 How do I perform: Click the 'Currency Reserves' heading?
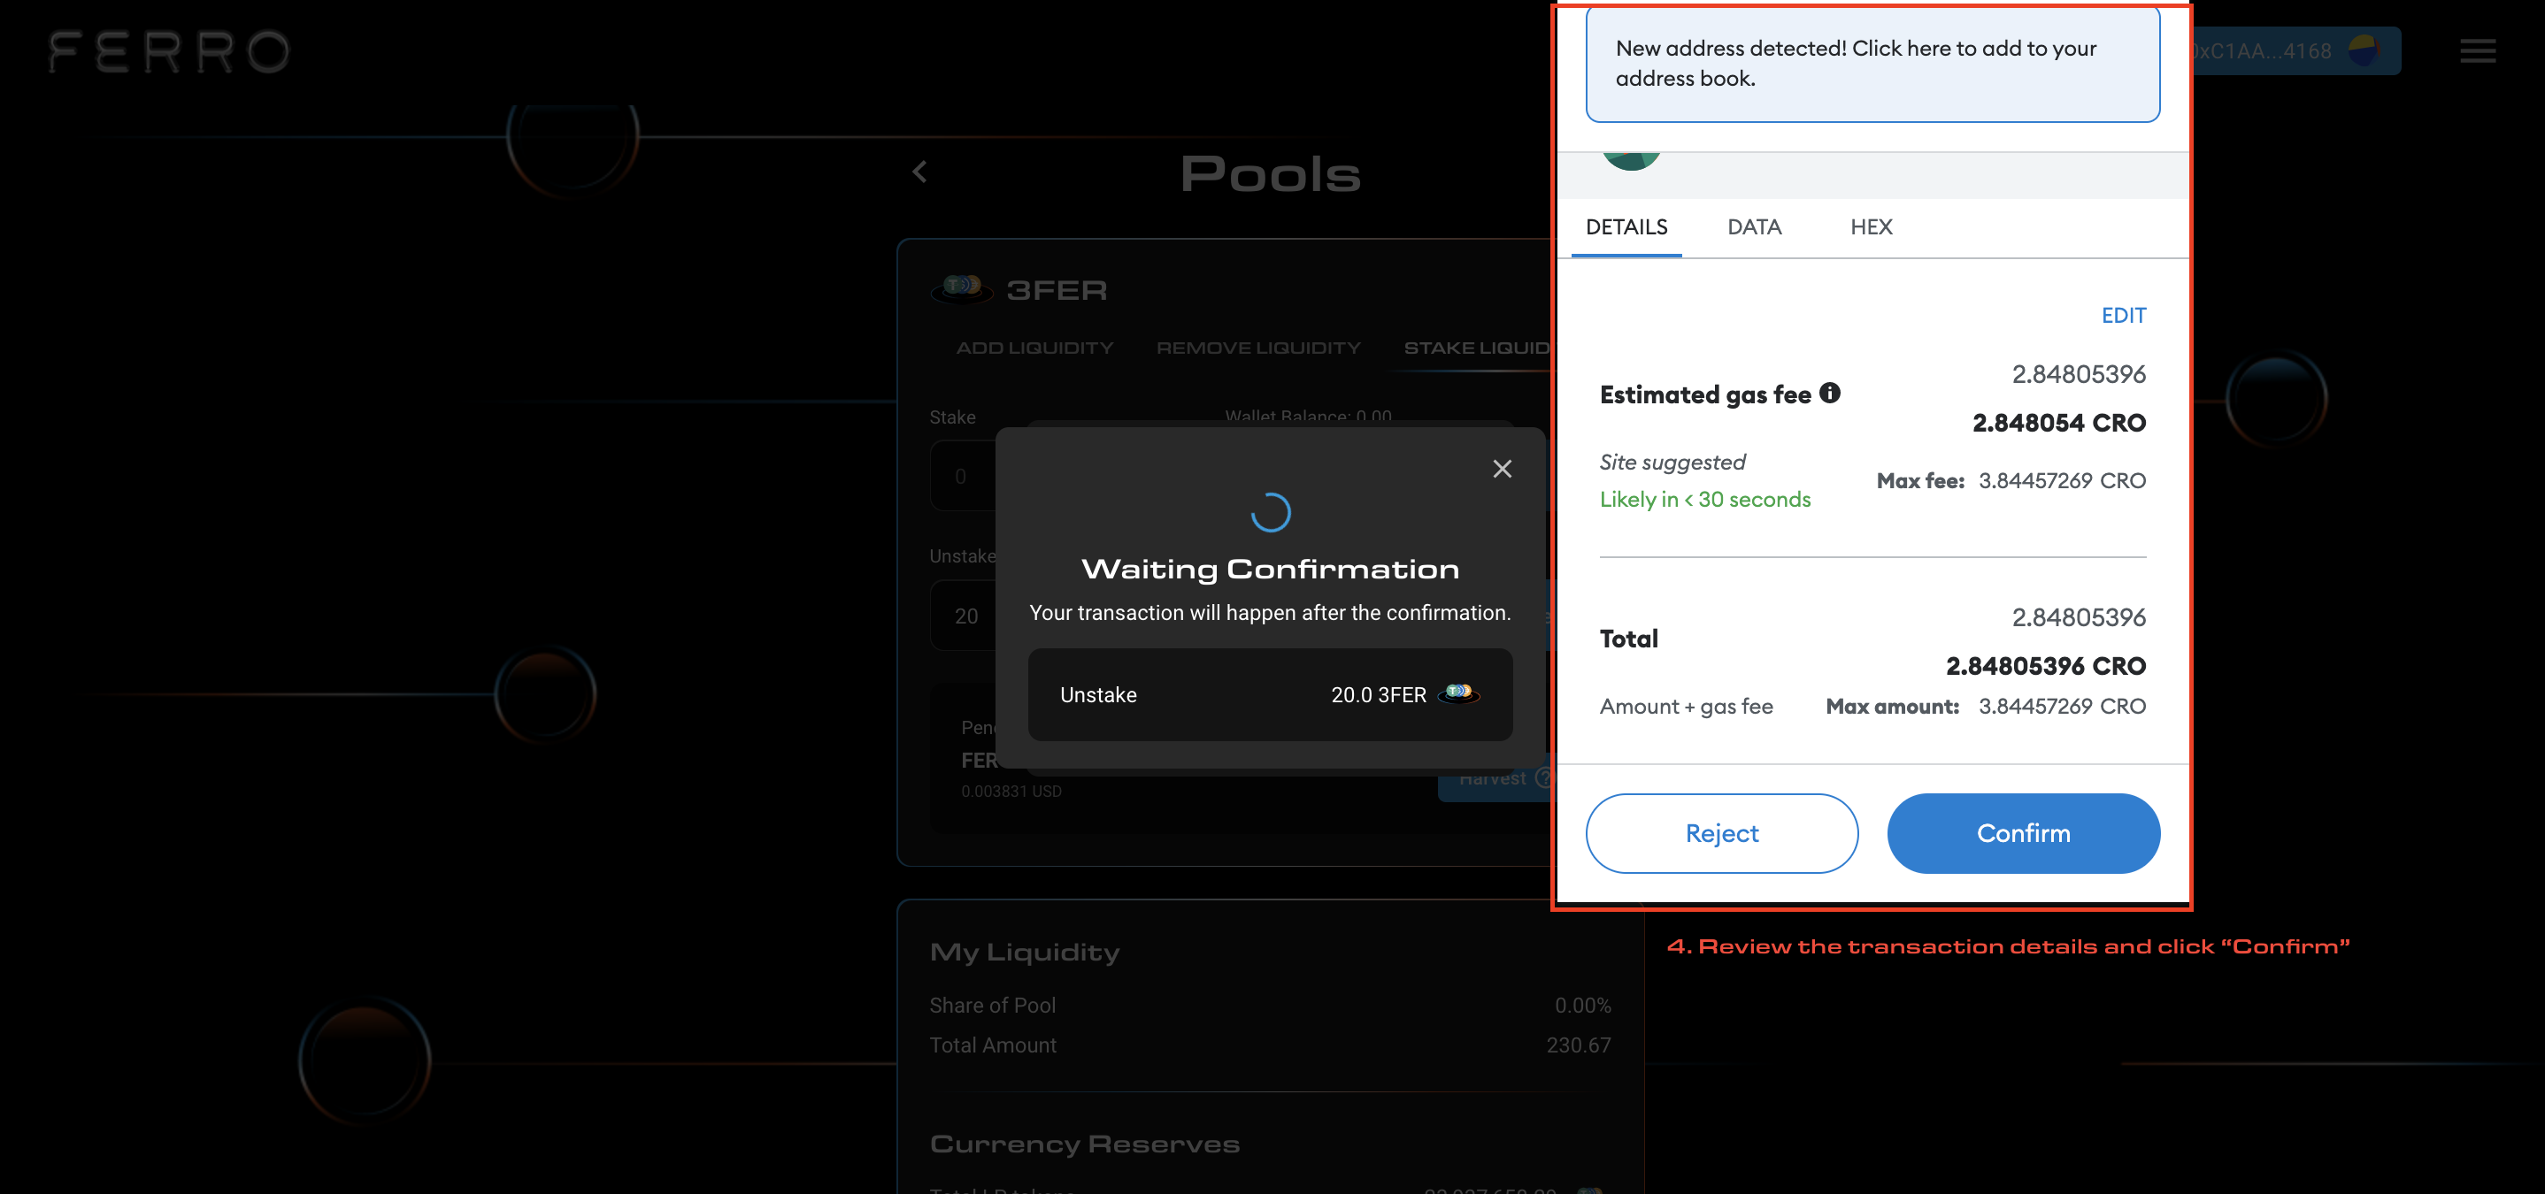click(x=1084, y=1144)
